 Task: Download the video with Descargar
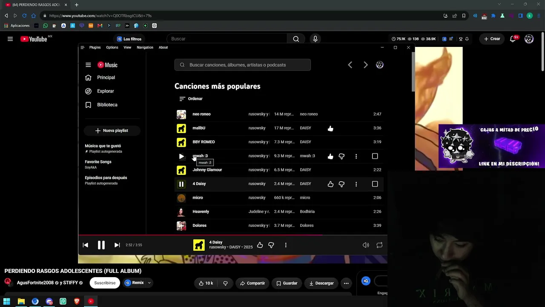click(321, 283)
